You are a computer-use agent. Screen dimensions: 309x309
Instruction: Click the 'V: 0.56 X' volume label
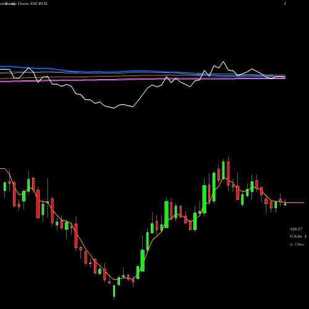pyautogui.click(x=298, y=237)
